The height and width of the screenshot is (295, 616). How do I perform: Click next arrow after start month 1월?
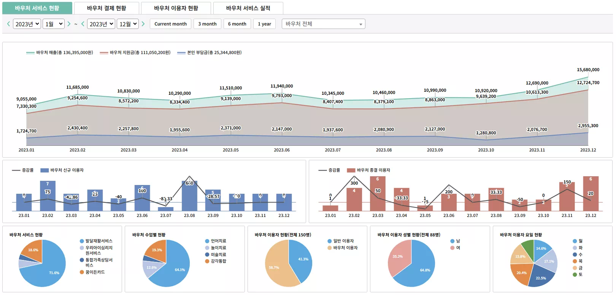tap(69, 24)
